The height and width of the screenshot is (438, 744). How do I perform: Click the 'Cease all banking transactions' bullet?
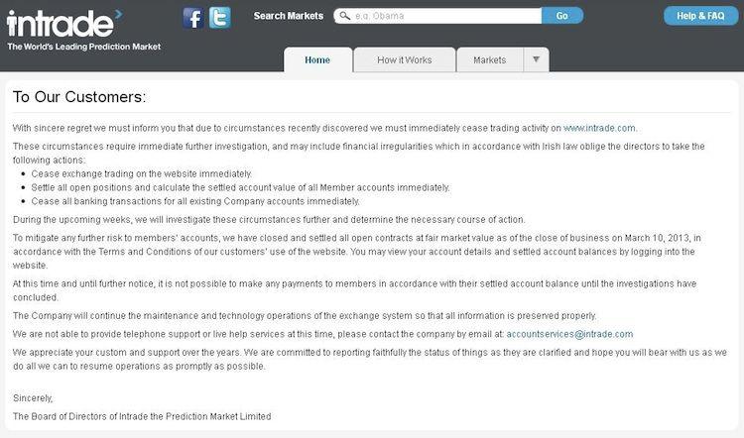point(195,201)
